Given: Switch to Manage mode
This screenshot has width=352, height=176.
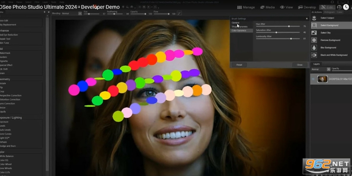Looking at the screenshot, I should coord(246,7).
